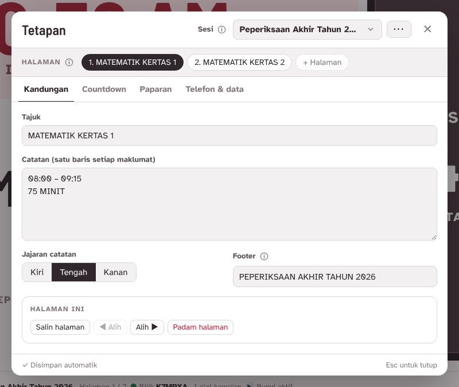The height and width of the screenshot is (387, 459).
Task: Go to Telefon & data tab
Action: pos(215,90)
